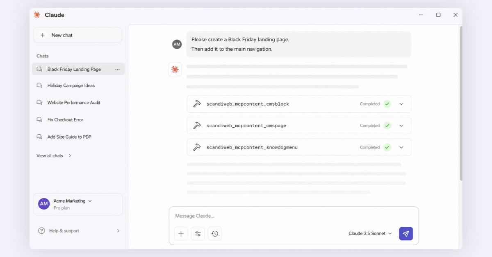
Task: Send the message with paper plane button
Action: click(x=406, y=234)
